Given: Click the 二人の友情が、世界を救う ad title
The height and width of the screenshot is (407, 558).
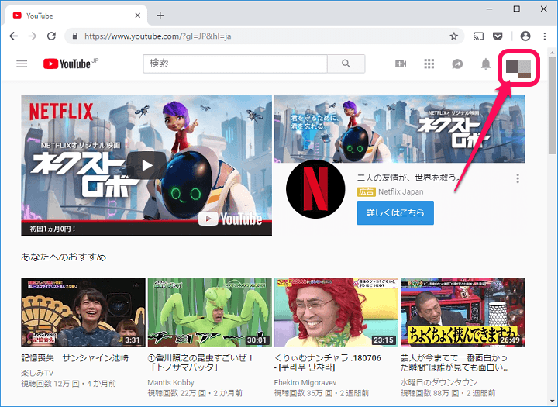Looking at the screenshot, I should (x=409, y=178).
